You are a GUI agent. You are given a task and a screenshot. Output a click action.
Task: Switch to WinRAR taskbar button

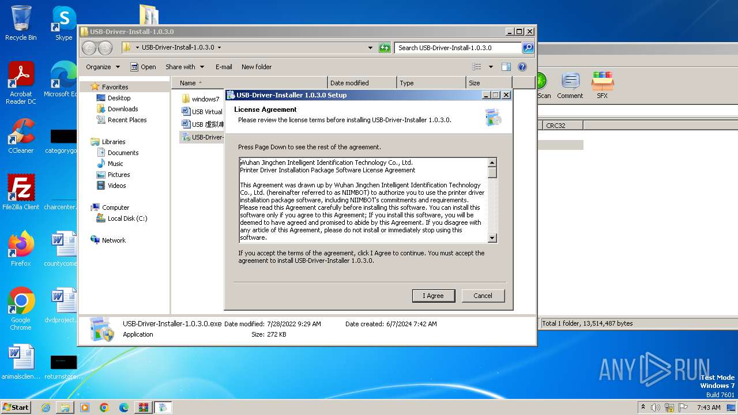click(x=143, y=408)
